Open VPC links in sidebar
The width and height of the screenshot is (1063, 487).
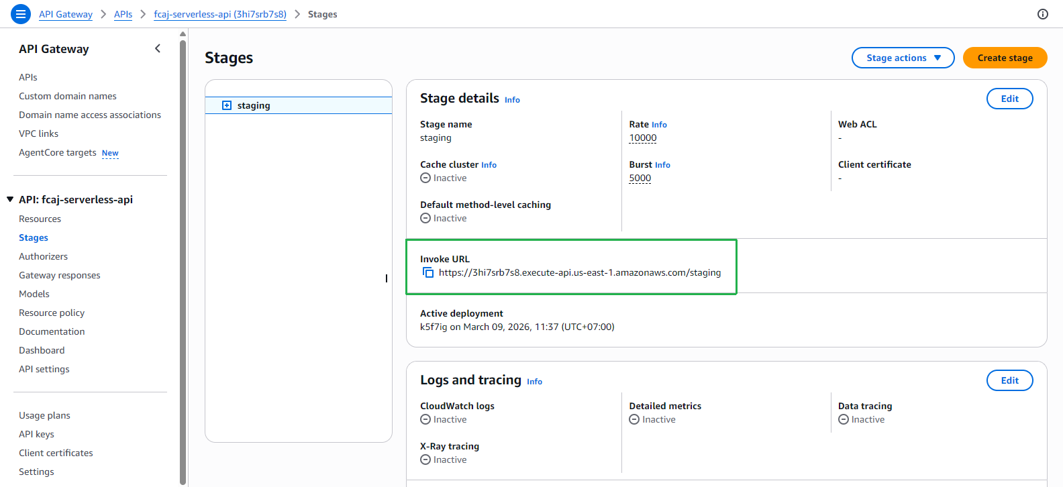38,133
